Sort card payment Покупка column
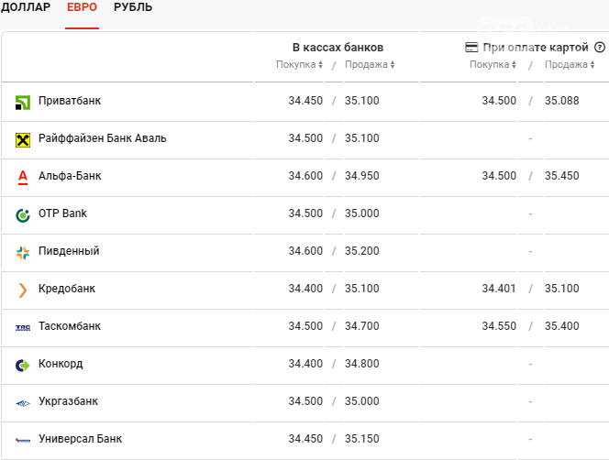Viewport: 609px width, 460px height. [493, 64]
